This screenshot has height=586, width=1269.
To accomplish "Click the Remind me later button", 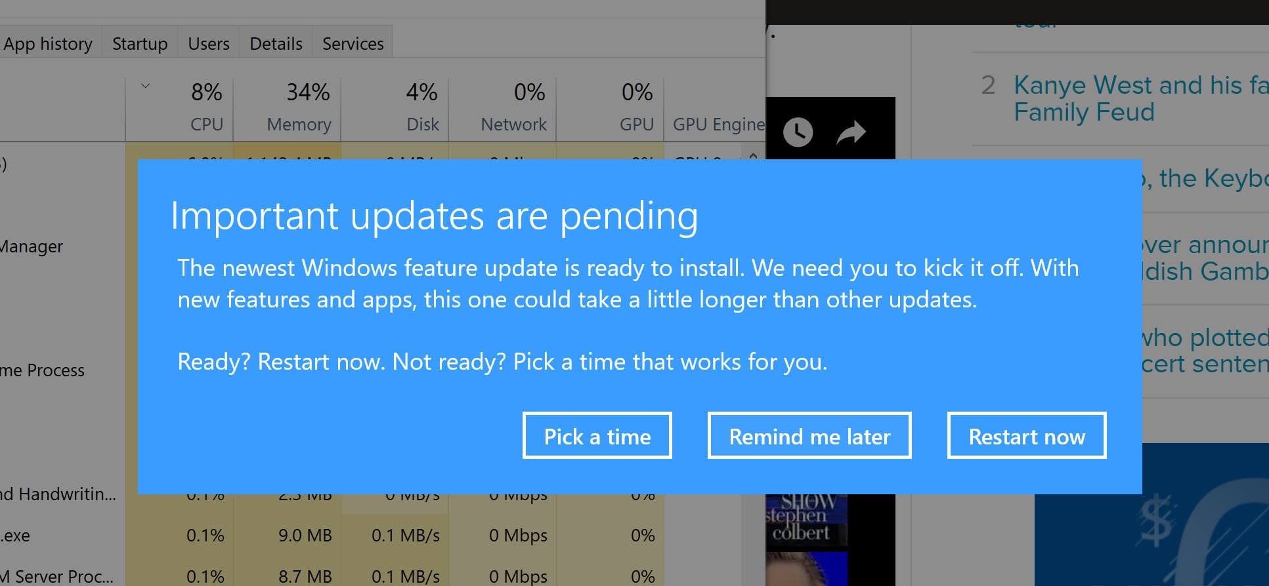I will coord(809,436).
